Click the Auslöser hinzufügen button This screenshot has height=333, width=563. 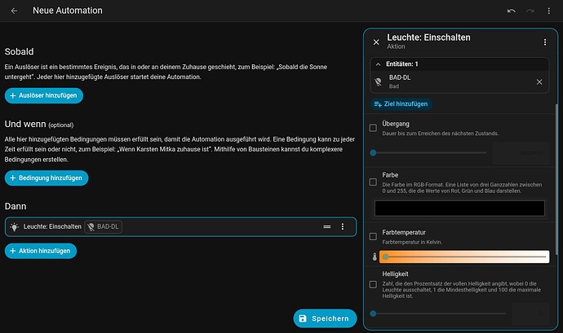[x=44, y=96]
